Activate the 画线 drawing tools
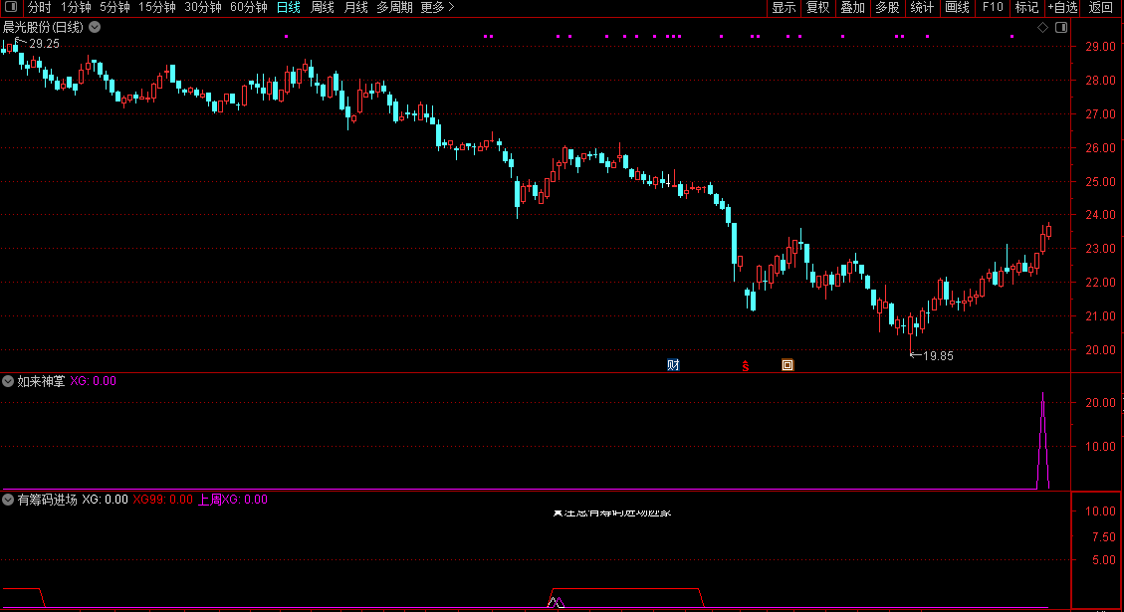Screen dimensions: 1124x612 pos(957,7)
